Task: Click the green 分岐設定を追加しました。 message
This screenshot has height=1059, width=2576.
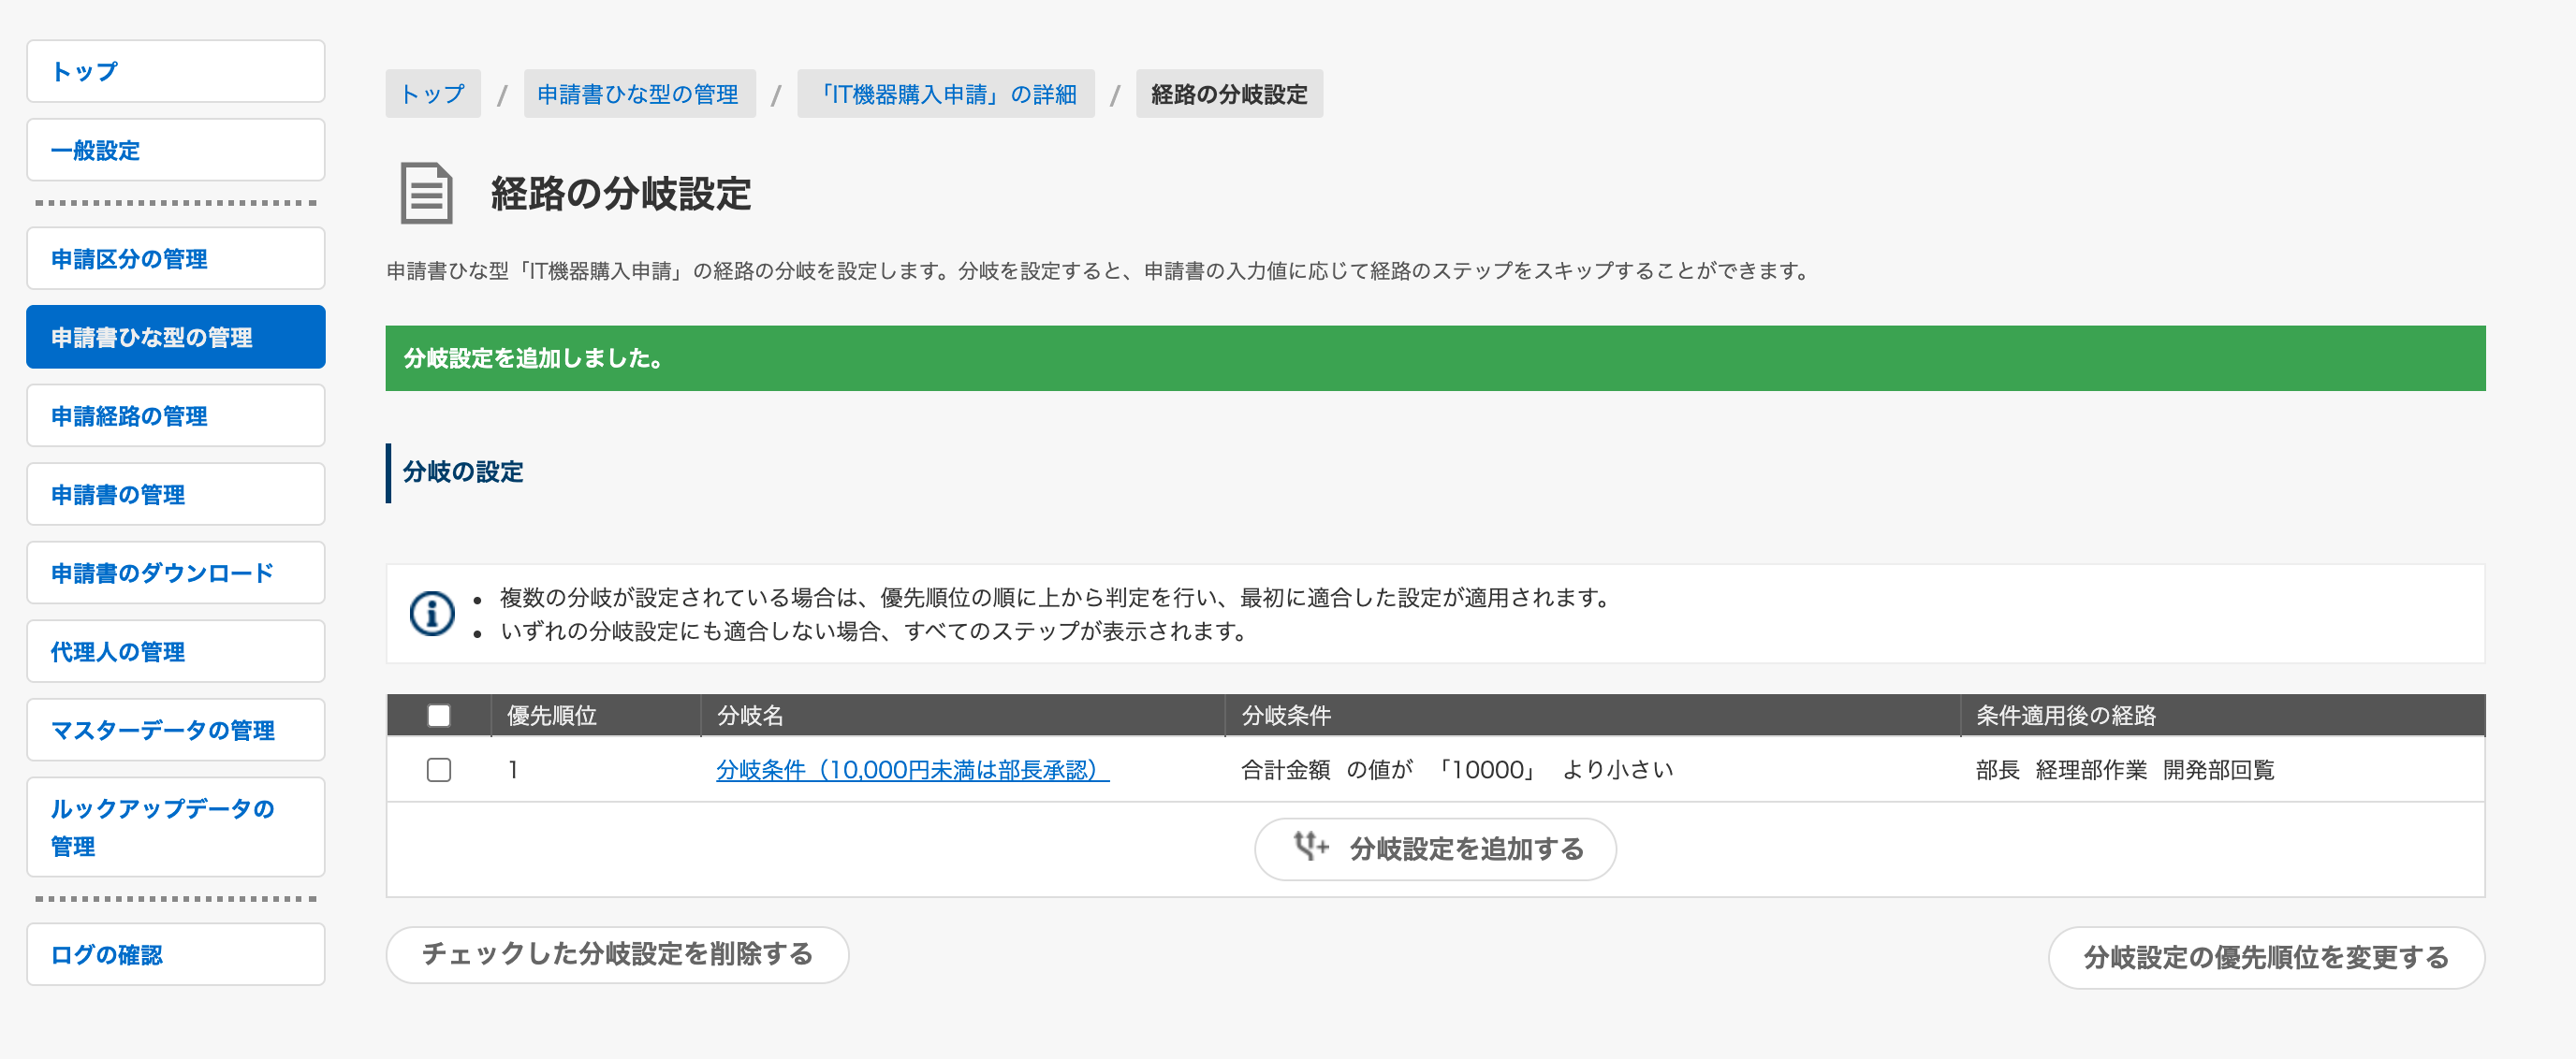Action: pos(1435,358)
